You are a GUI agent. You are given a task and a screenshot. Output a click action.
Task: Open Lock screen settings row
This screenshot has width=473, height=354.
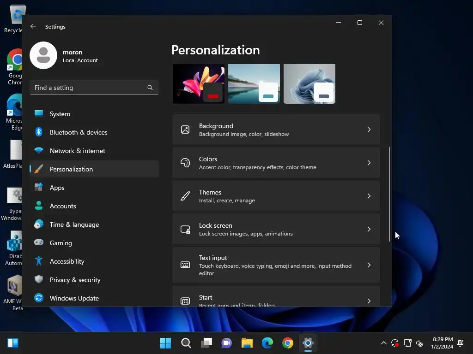pyautogui.click(x=276, y=230)
